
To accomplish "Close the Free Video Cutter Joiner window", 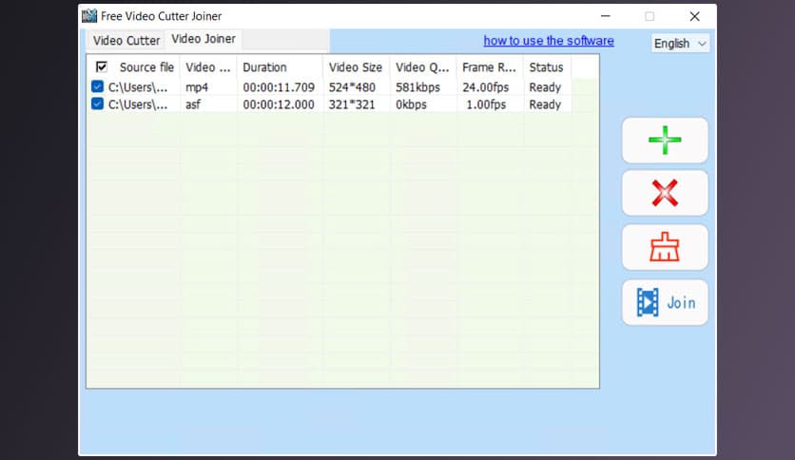I will [x=694, y=16].
